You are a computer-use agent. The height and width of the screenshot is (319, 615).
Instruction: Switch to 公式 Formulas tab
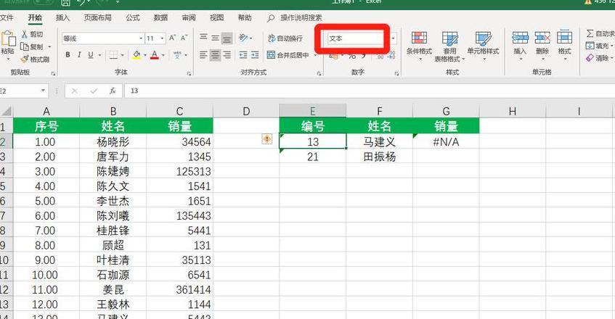click(x=133, y=17)
